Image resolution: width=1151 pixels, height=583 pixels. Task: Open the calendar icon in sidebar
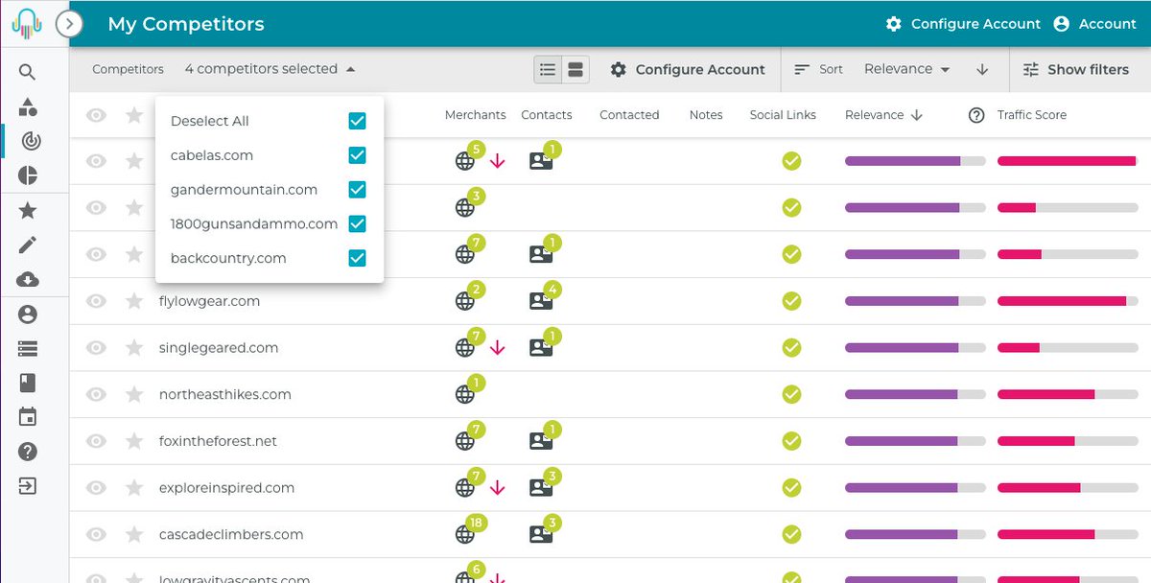(28, 417)
